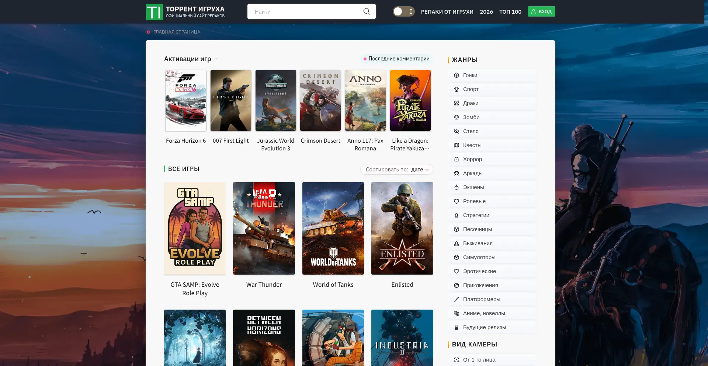Open the Industria II cover

402,338
